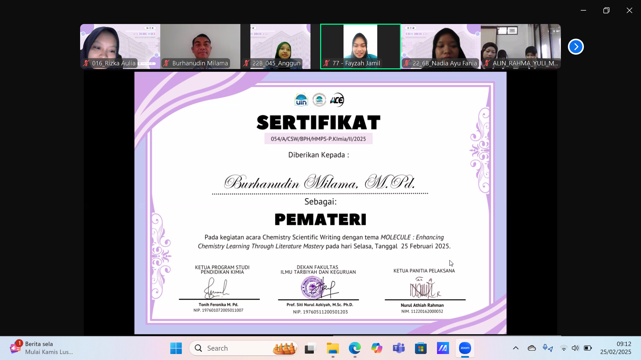641x360 pixels.
Task: Click microphone location tray icon
Action: click(548, 348)
